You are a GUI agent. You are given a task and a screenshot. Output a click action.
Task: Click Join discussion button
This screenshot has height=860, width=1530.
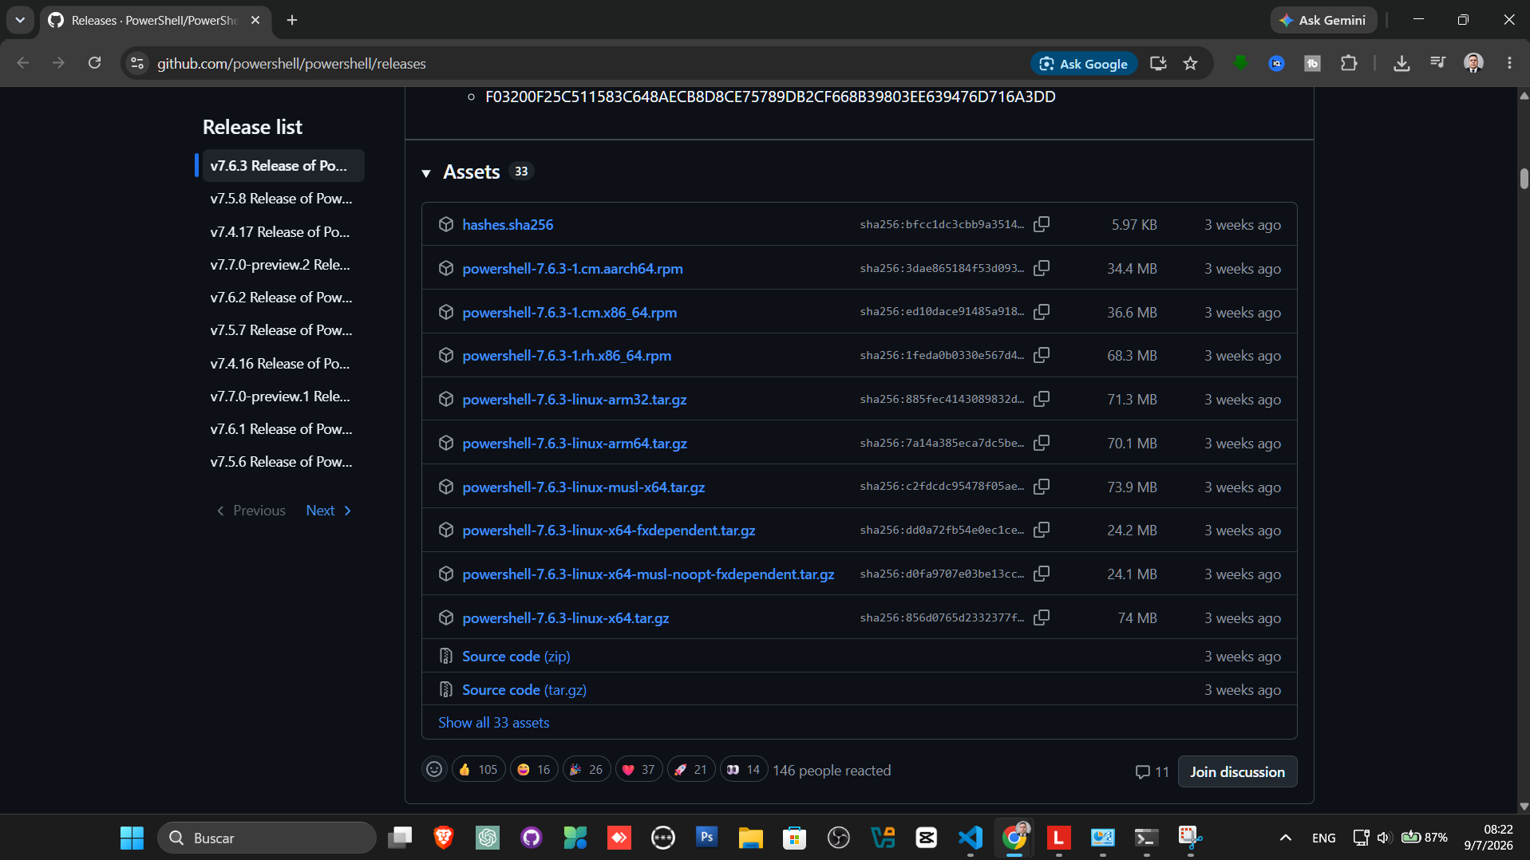[1237, 771]
